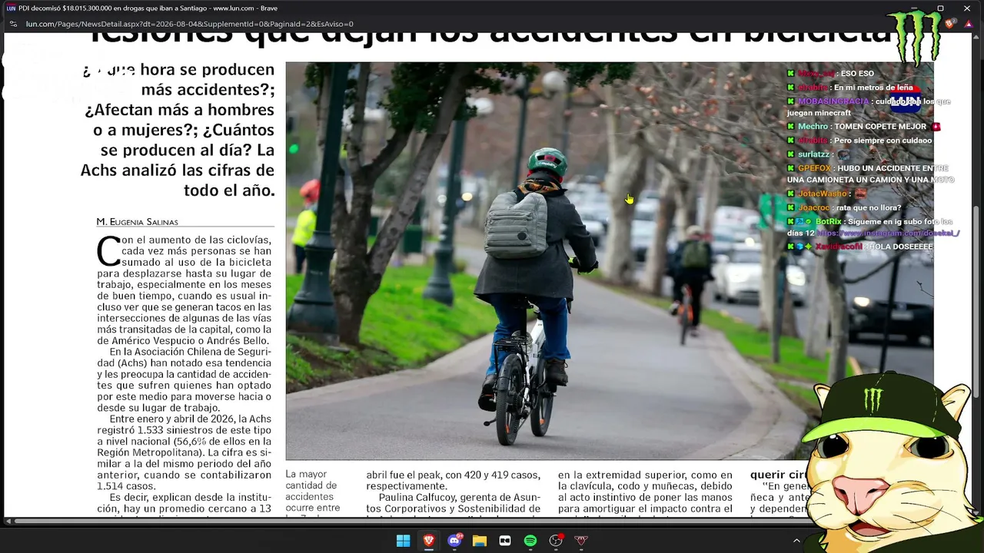
Task: Show hidden system tray icons
Action: pyautogui.click(x=796, y=541)
